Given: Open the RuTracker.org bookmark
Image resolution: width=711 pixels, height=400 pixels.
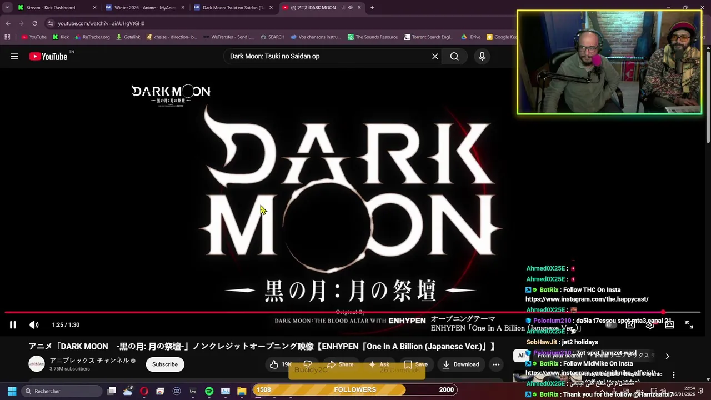Looking at the screenshot, I should coord(92,37).
